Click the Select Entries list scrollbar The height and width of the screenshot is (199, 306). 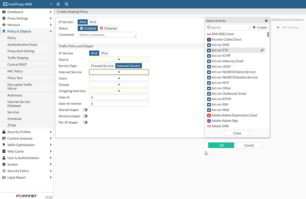click(268, 35)
